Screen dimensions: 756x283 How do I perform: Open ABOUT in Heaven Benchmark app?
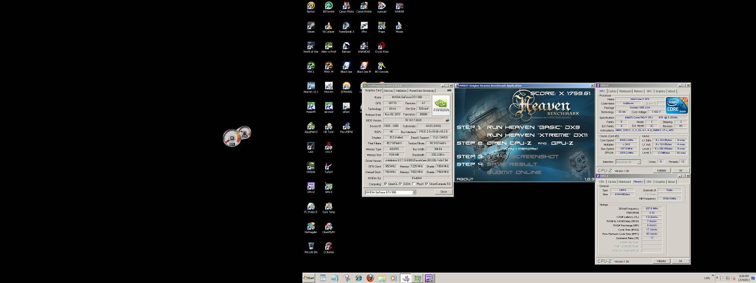click(465, 179)
